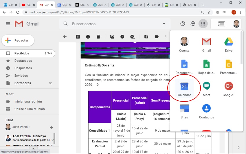Viewport: 246px width, 154px height.
Task: Open Presentaciones app icon
Action: click(229, 67)
